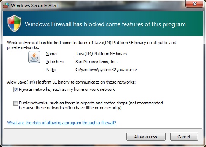Image resolution: width=206 pixels, height=147 pixels.
Task: Uncheck the Private networks checkbox
Action: point(16,90)
